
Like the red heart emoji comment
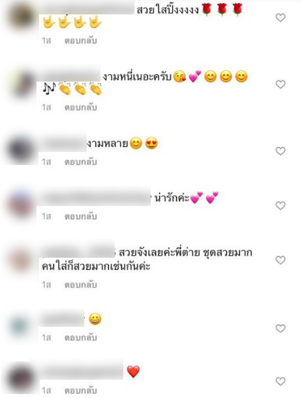coord(280,381)
